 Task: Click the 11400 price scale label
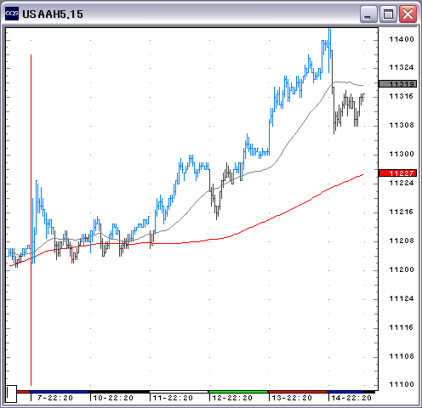402,39
